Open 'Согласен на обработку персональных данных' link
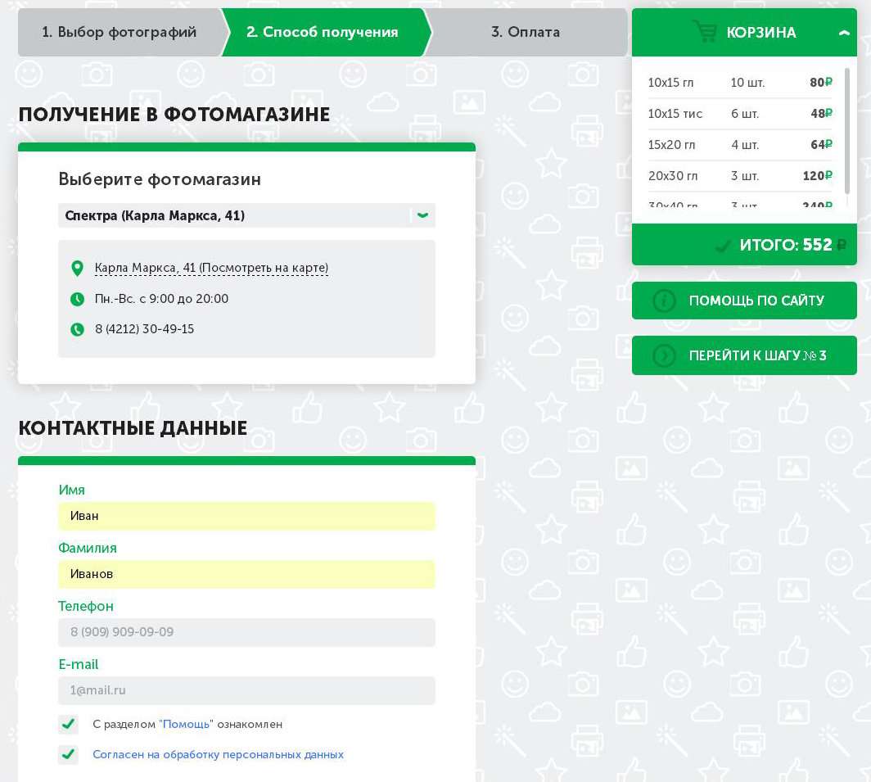Viewport: 871px width, 782px height. coord(219,754)
